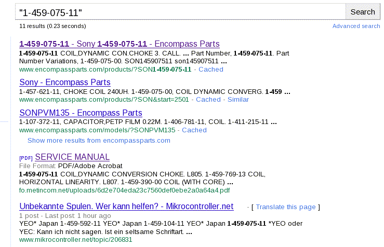Open Similar pages for Sony Encompass result
This screenshot has width=384, height=247.
(238, 100)
